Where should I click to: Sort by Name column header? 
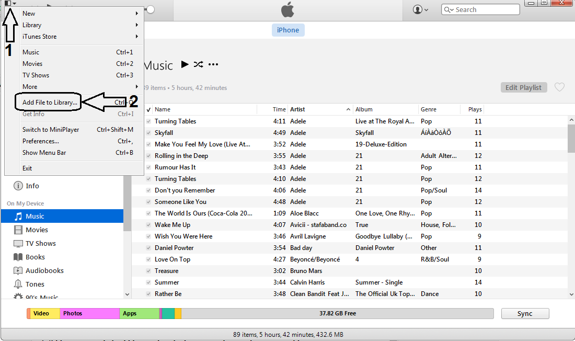tap(204, 109)
